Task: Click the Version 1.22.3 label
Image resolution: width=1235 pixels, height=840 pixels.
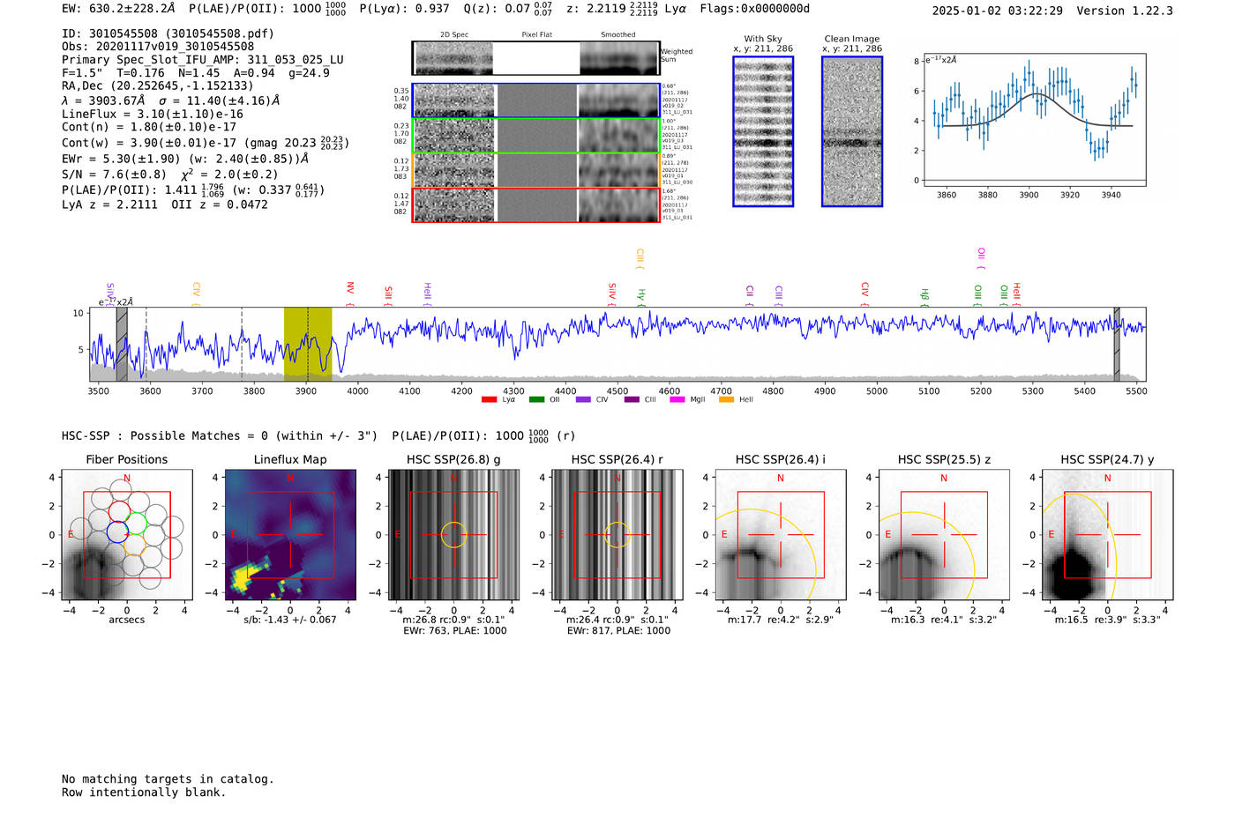Action: click(1125, 11)
